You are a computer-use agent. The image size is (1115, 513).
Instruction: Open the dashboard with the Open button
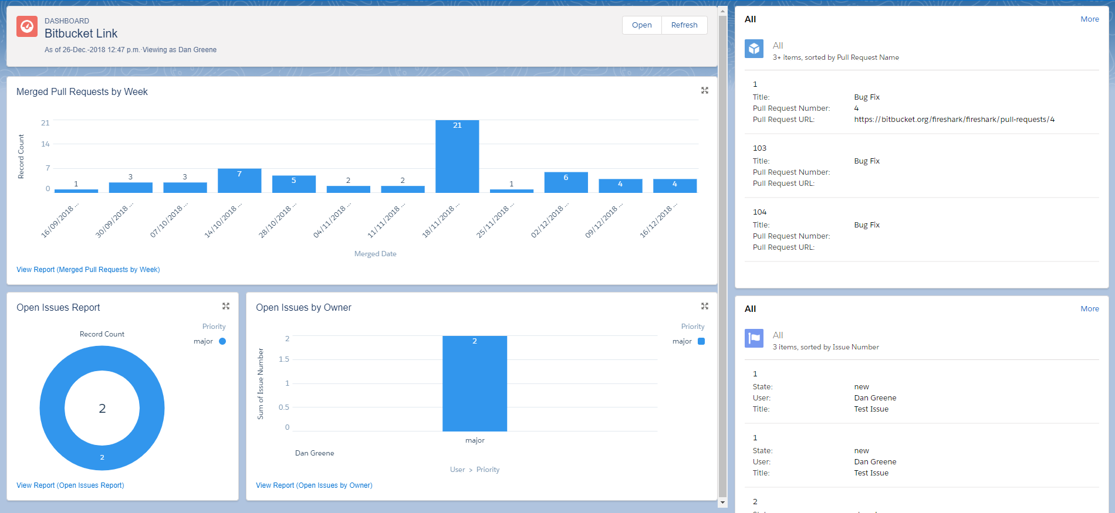pyautogui.click(x=641, y=25)
